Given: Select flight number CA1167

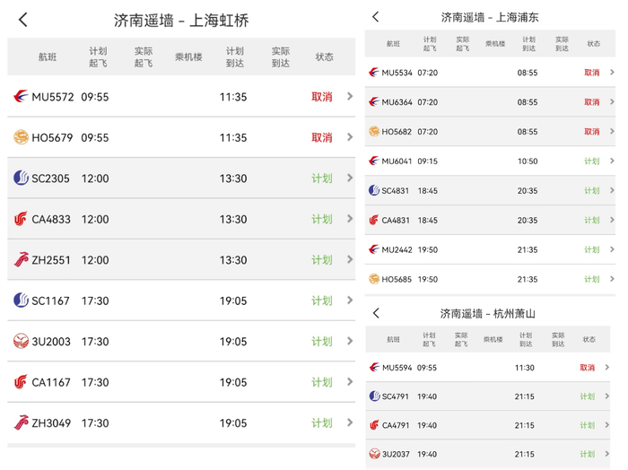Looking at the screenshot, I should click(x=51, y=382).
